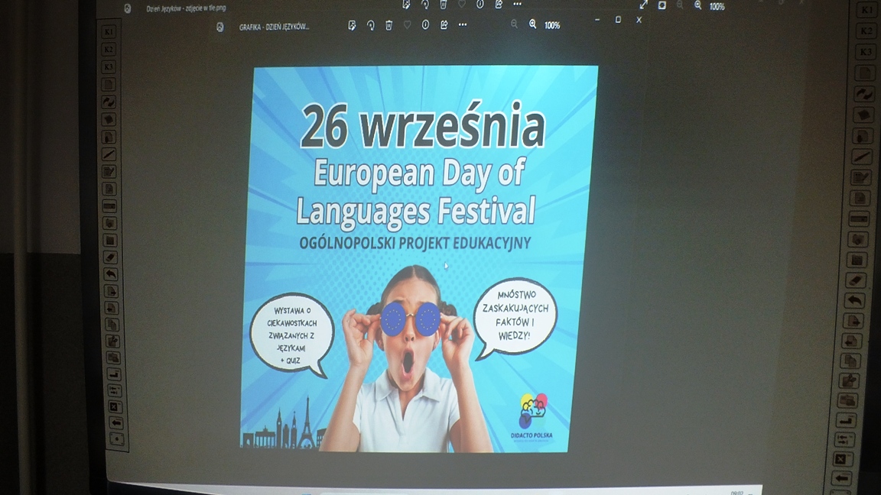Toggle favorite heart in the background Photos window
Screen dimensions: 881x495
point(461,4)
